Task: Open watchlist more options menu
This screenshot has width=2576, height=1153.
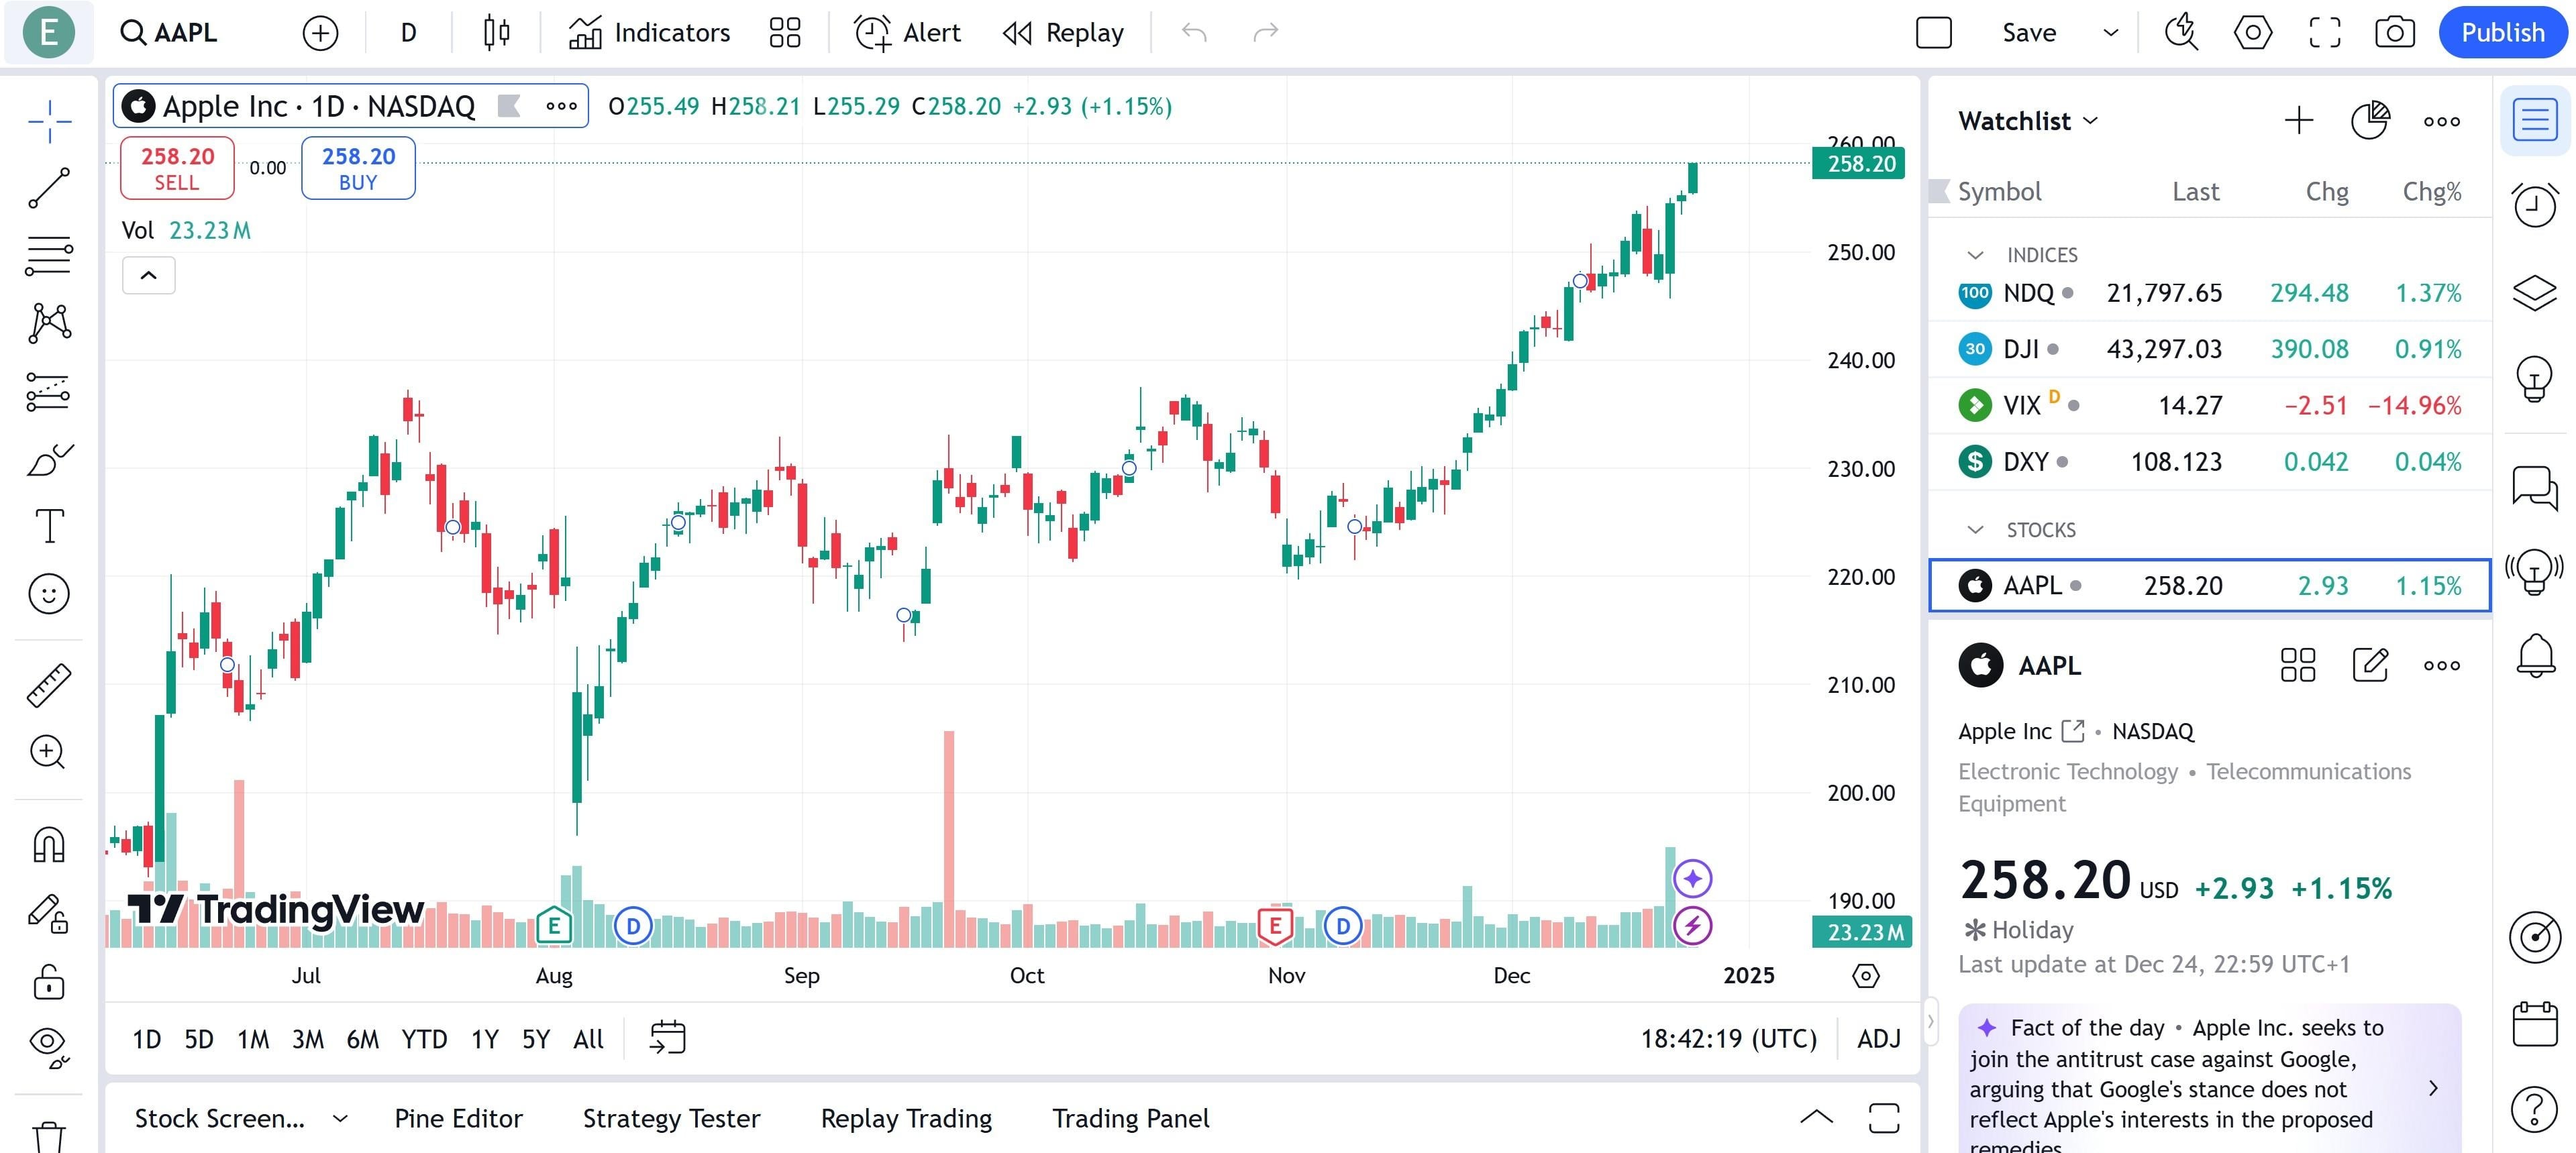Action: pos(2442,121)
